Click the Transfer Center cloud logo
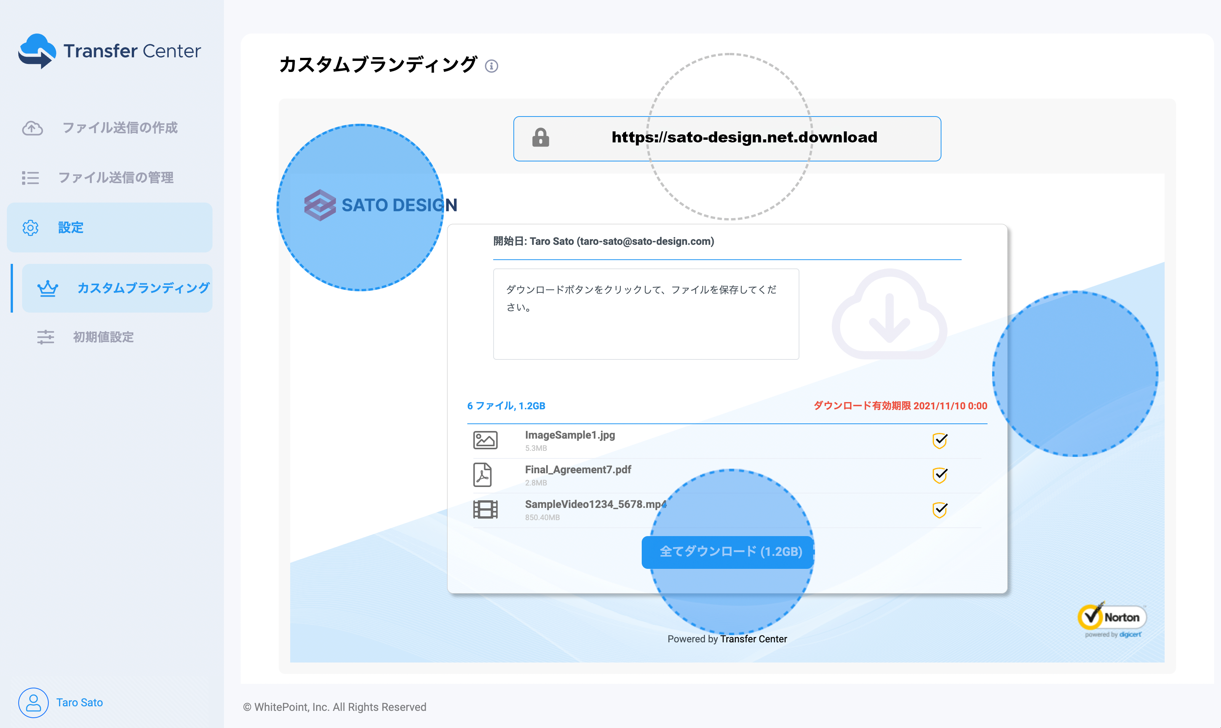The width and height of the screenshot is (1221, 728). click(x=37, y=51)
